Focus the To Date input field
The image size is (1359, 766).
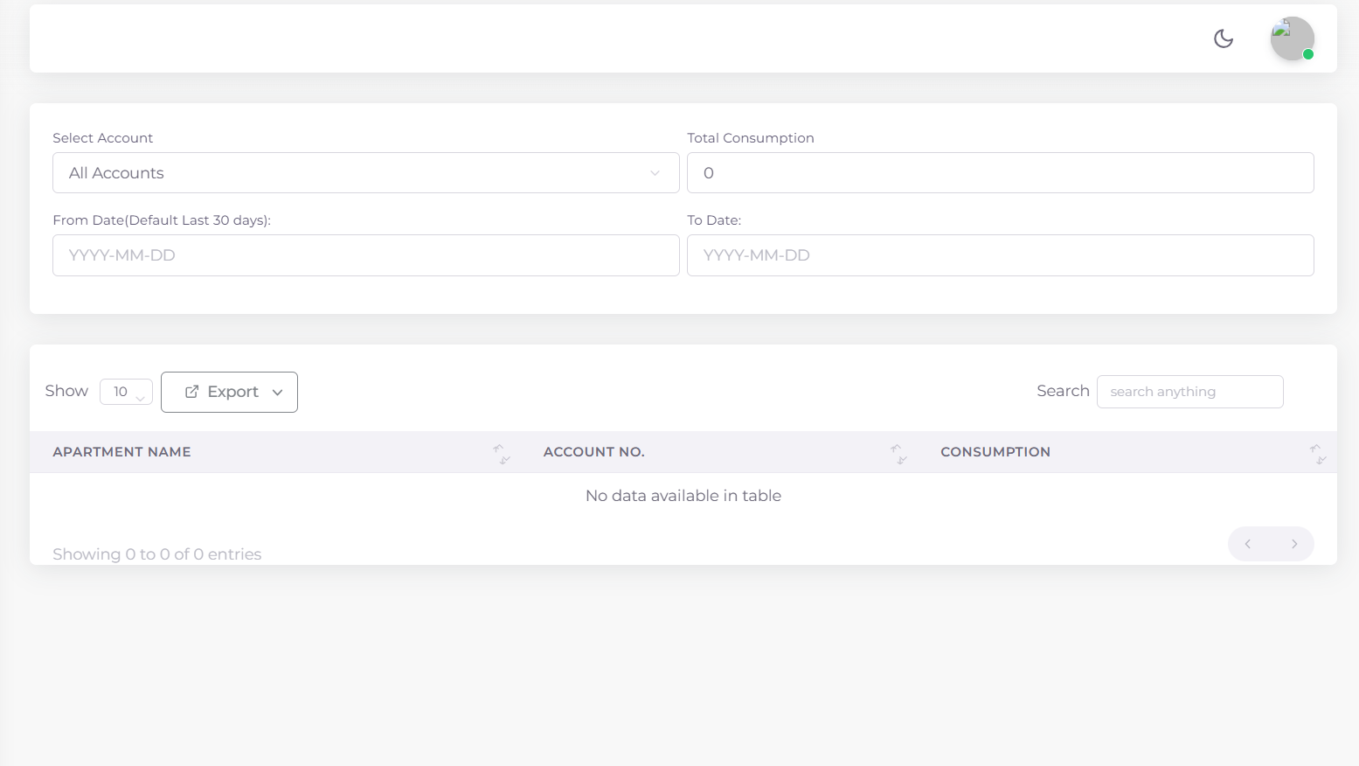(x=1000, y=255)
